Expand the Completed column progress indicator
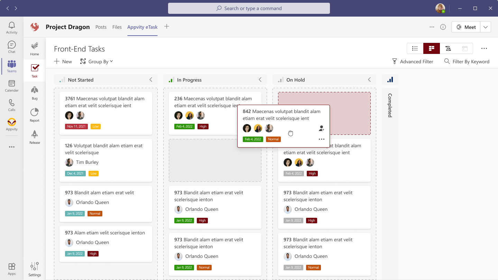The width and height of the screenshot is (498, 280). pyautogui.click(x=390, y=79)
